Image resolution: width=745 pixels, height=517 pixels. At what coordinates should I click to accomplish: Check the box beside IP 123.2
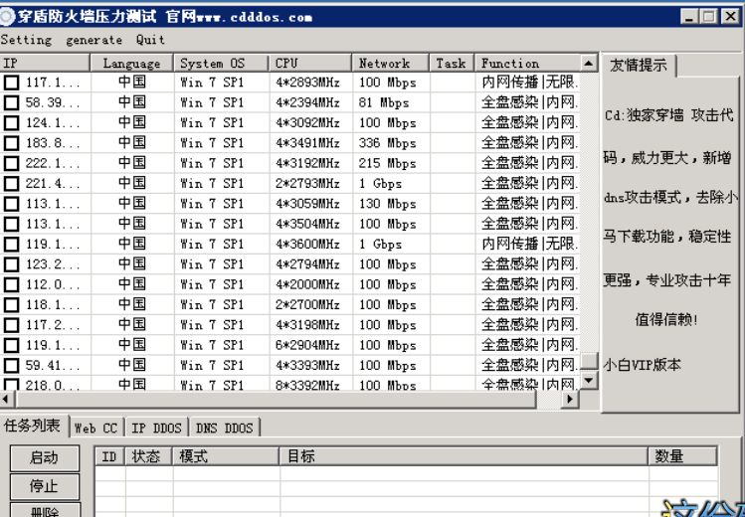pos(11,265)
